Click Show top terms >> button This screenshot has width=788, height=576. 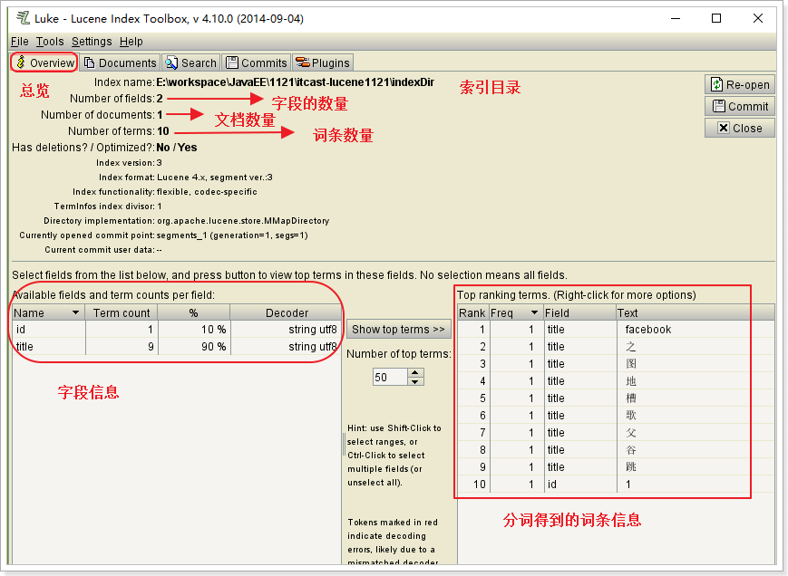pyautogui.click(x=398, y=329)
